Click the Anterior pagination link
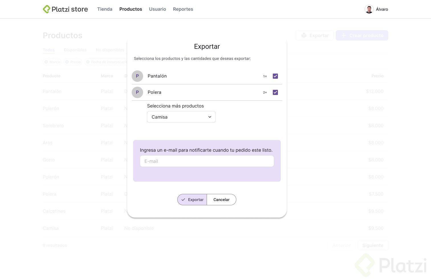The height and width of the screenshot is (280, 431). click(x=341, y=245)
